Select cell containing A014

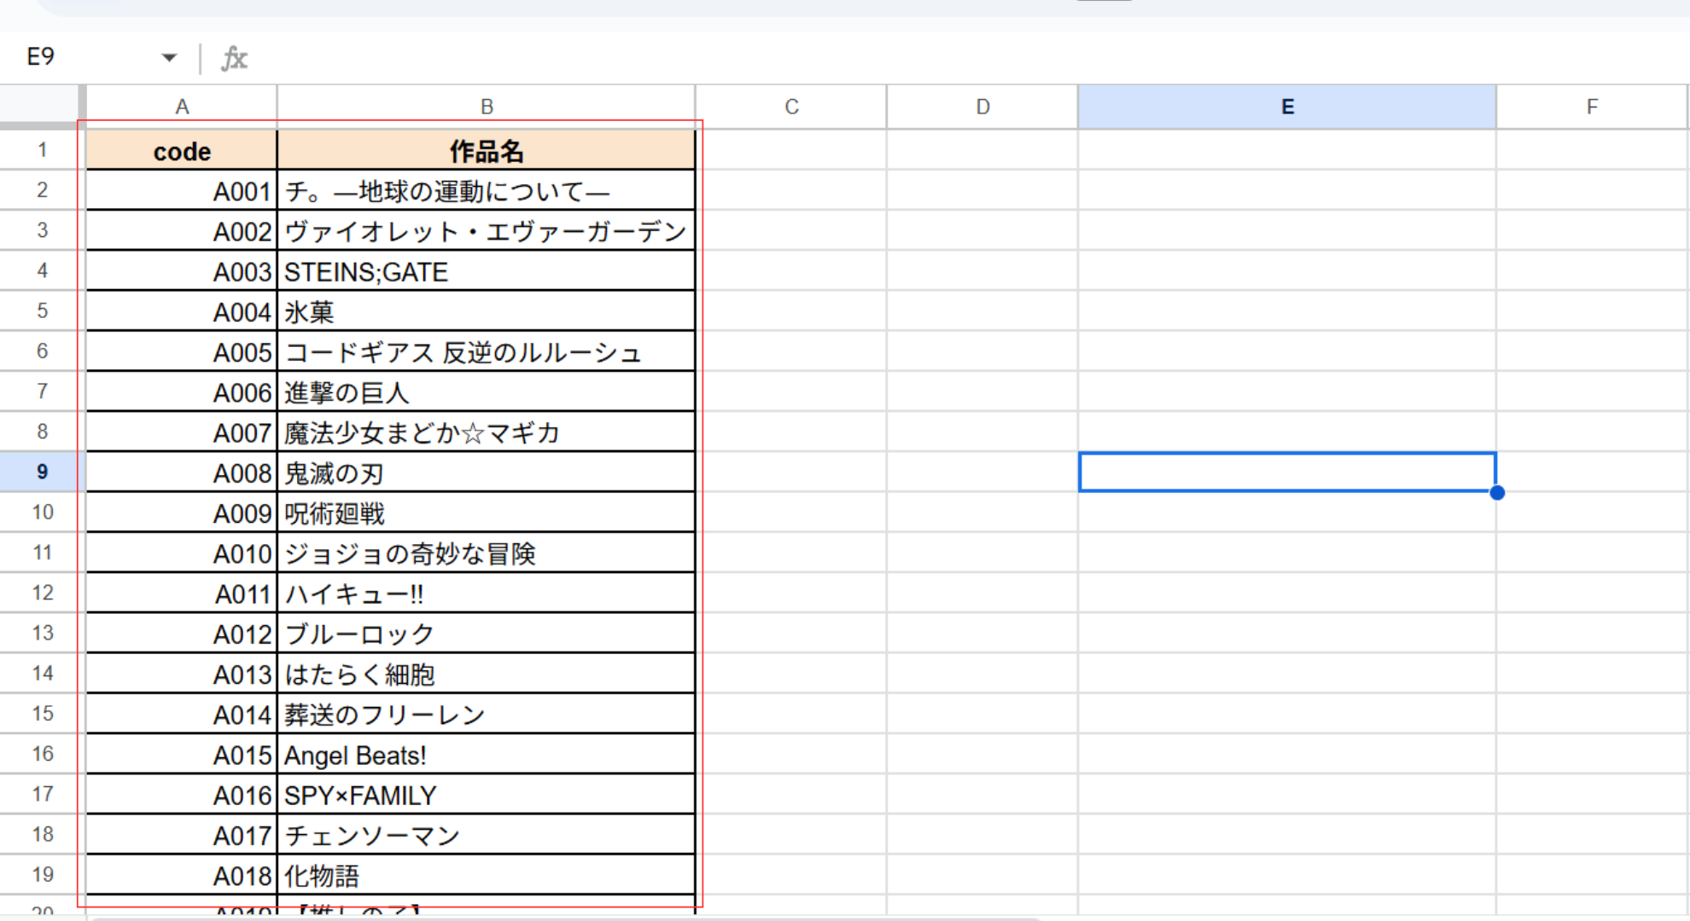(x=182, y=714)
